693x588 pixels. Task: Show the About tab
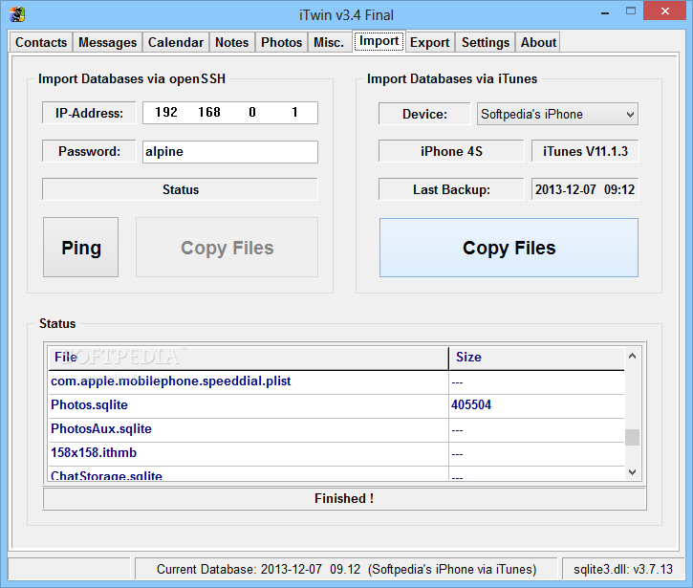tap(538, 42)
